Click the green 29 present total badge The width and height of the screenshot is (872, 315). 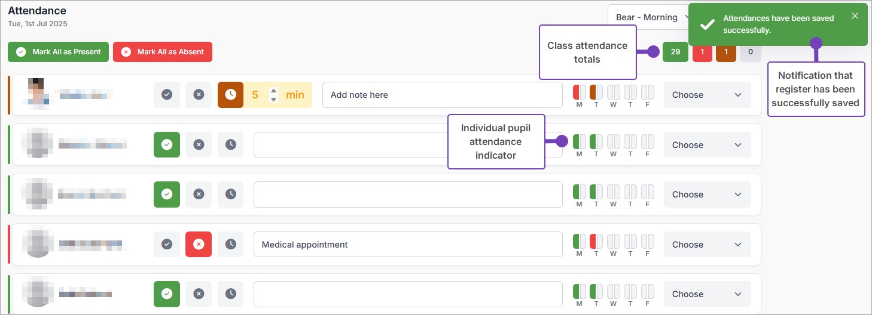tap(675, 52)
